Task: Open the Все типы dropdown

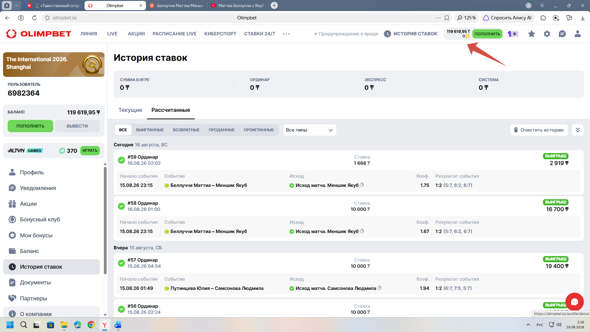Action: 309,130
